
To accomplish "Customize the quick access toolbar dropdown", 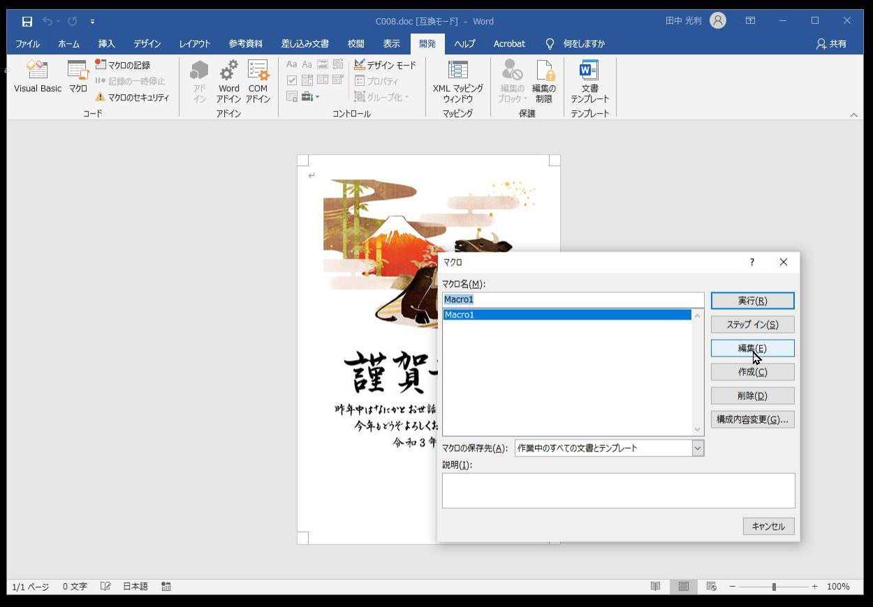I will (x=92, y=22).
